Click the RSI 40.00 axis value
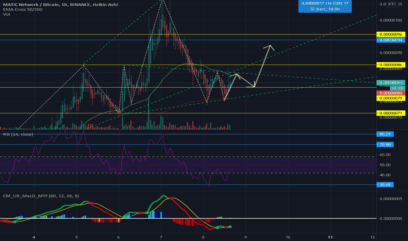This screenshot has height=241, width=408. pyautogui.click(x=385, y=175)
